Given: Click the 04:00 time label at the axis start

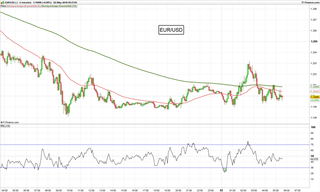Looking at the screenshot, I should (5, 191).
